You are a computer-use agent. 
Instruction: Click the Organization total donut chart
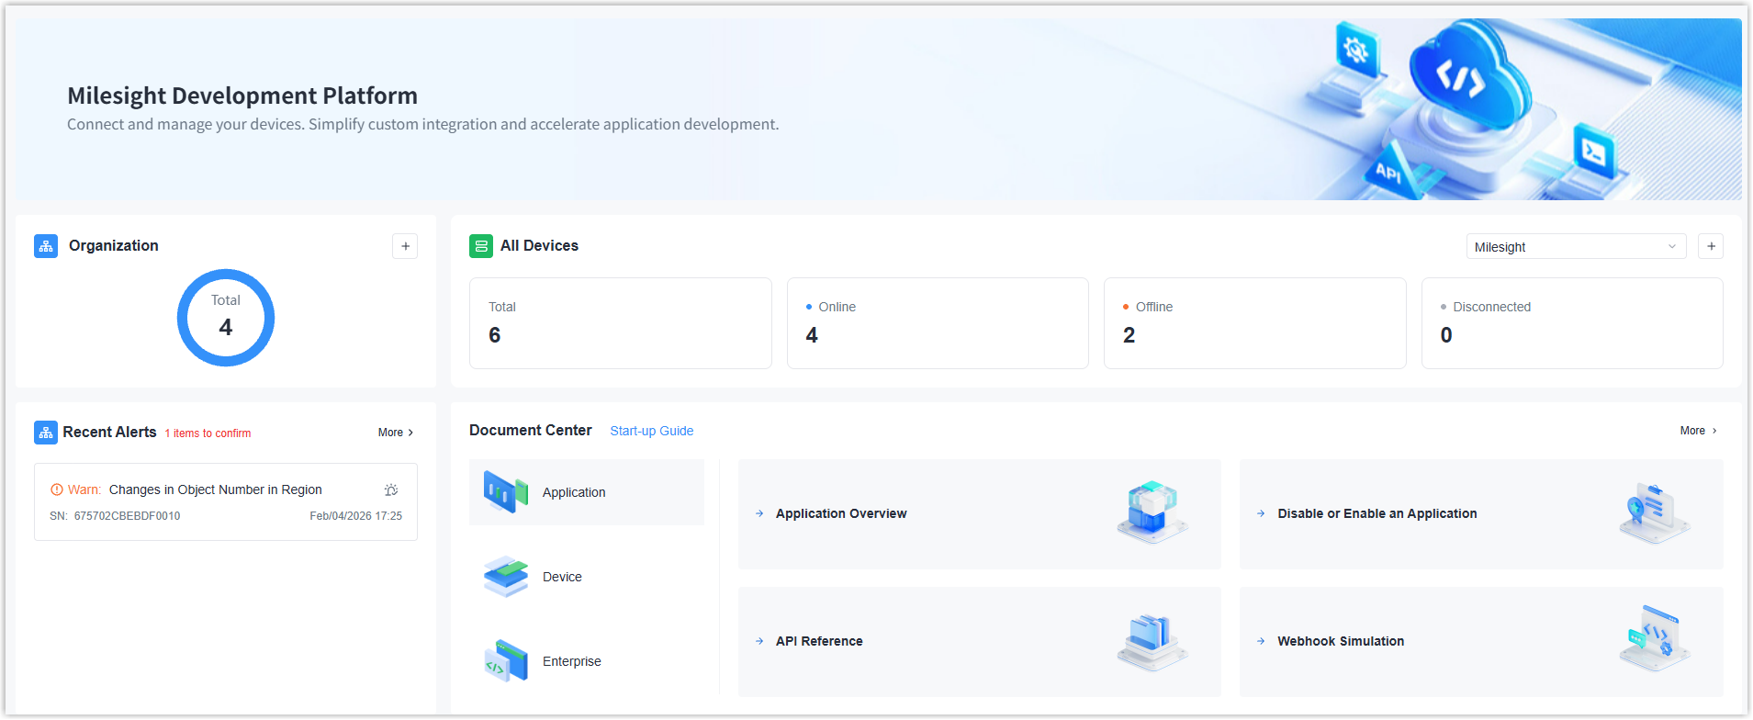pos(226,318)
